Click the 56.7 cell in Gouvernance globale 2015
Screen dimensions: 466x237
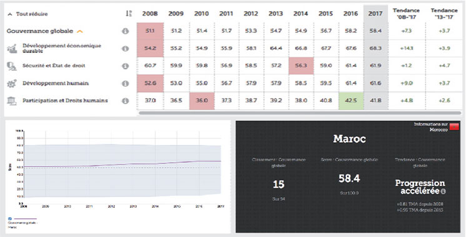[x=325, y=31]
